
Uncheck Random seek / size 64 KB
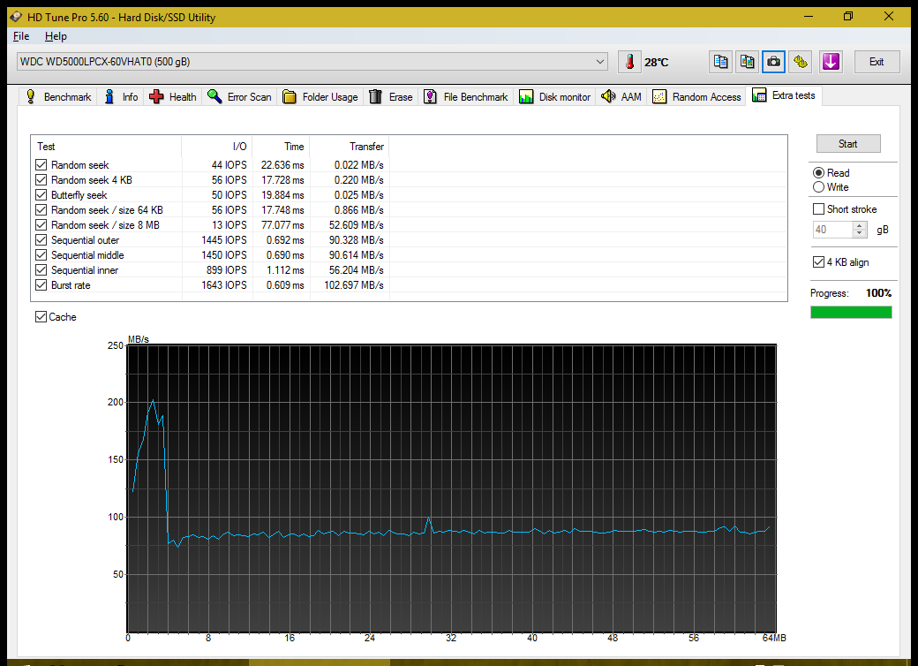pyautogui.click(x=41, y=209)
